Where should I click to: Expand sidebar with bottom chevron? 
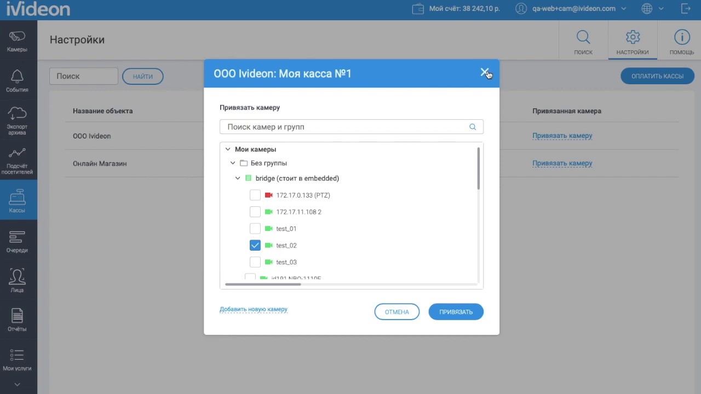pos(17,385)
